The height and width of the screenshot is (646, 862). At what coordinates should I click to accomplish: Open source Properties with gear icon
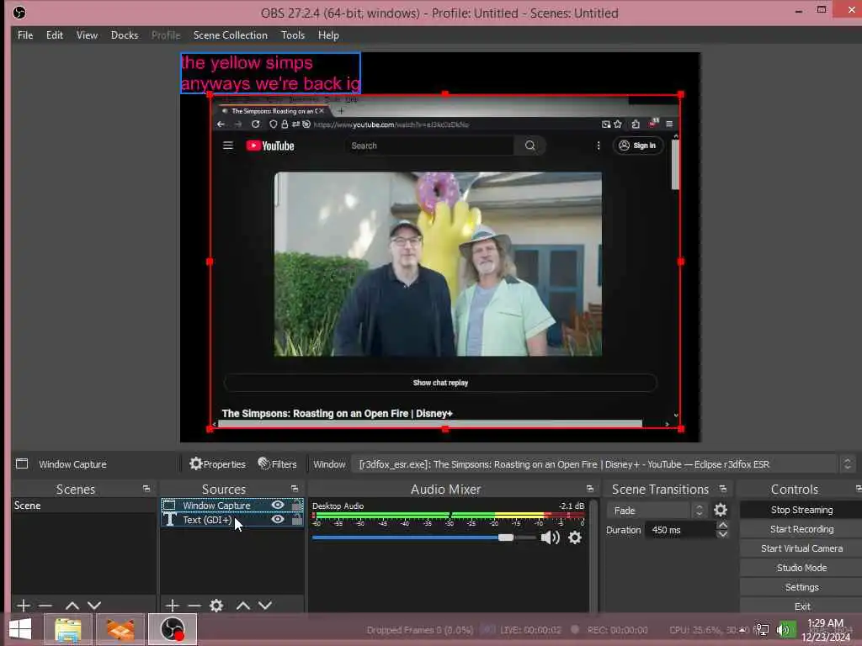pyautogui.click(x=217, y=464)
